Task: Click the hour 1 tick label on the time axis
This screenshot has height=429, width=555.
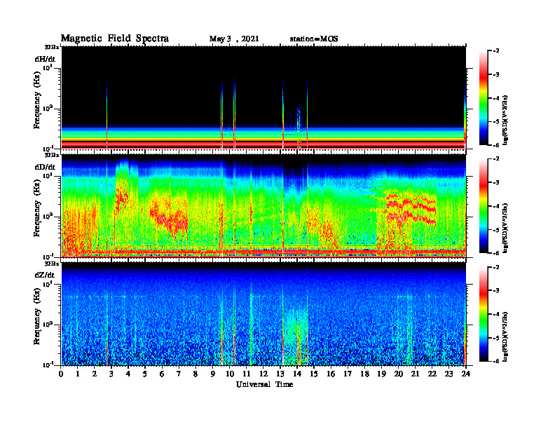Action: click(x=78, y=374)
